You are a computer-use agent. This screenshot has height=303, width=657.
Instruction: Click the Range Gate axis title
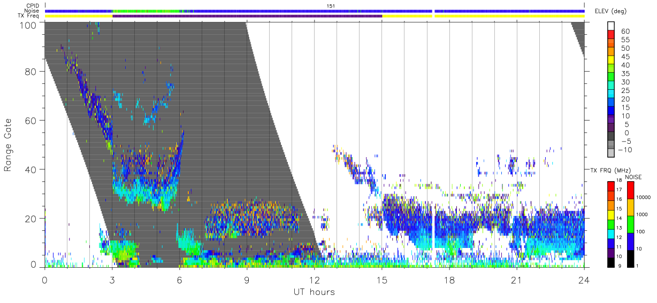[8, 145]
